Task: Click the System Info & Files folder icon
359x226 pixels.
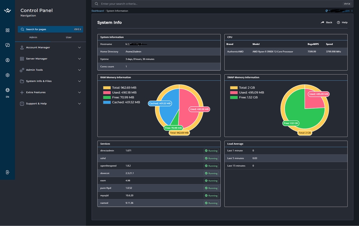Action: coord(22,81)
